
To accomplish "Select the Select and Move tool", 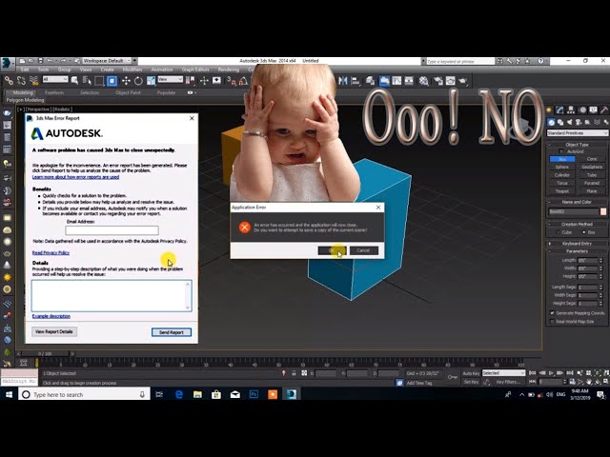I will (x=126, y=80).
